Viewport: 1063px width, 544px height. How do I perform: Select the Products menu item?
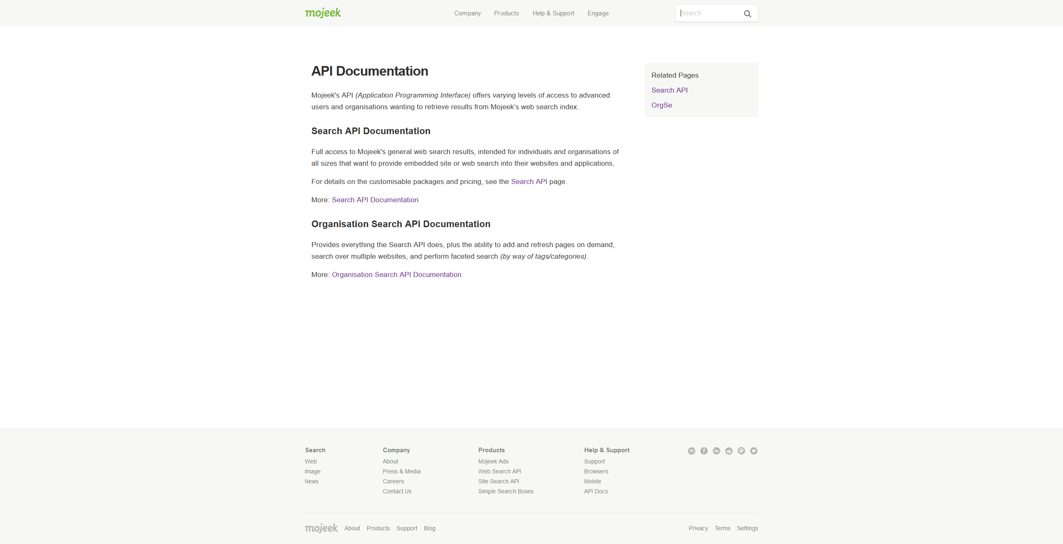[x=507, y=13]
